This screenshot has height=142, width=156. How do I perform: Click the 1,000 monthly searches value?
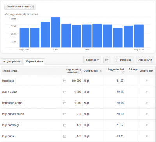pos(78,103)
